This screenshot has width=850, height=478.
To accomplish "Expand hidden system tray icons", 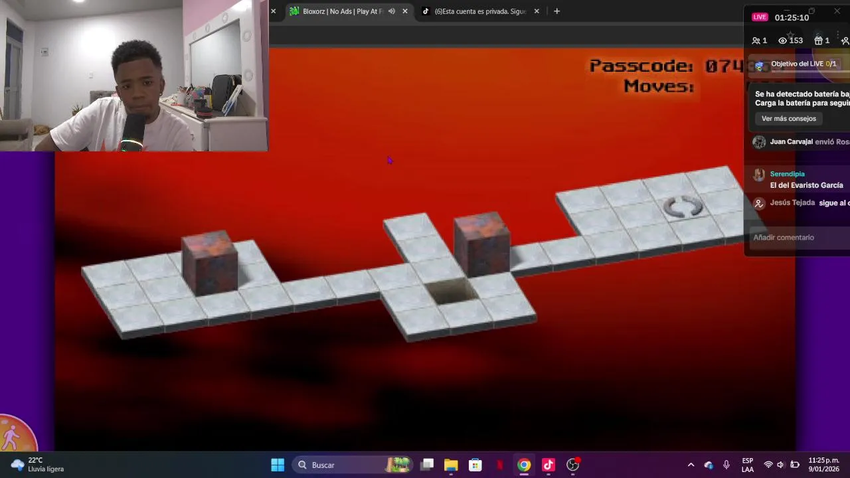I will pos(691,465).
